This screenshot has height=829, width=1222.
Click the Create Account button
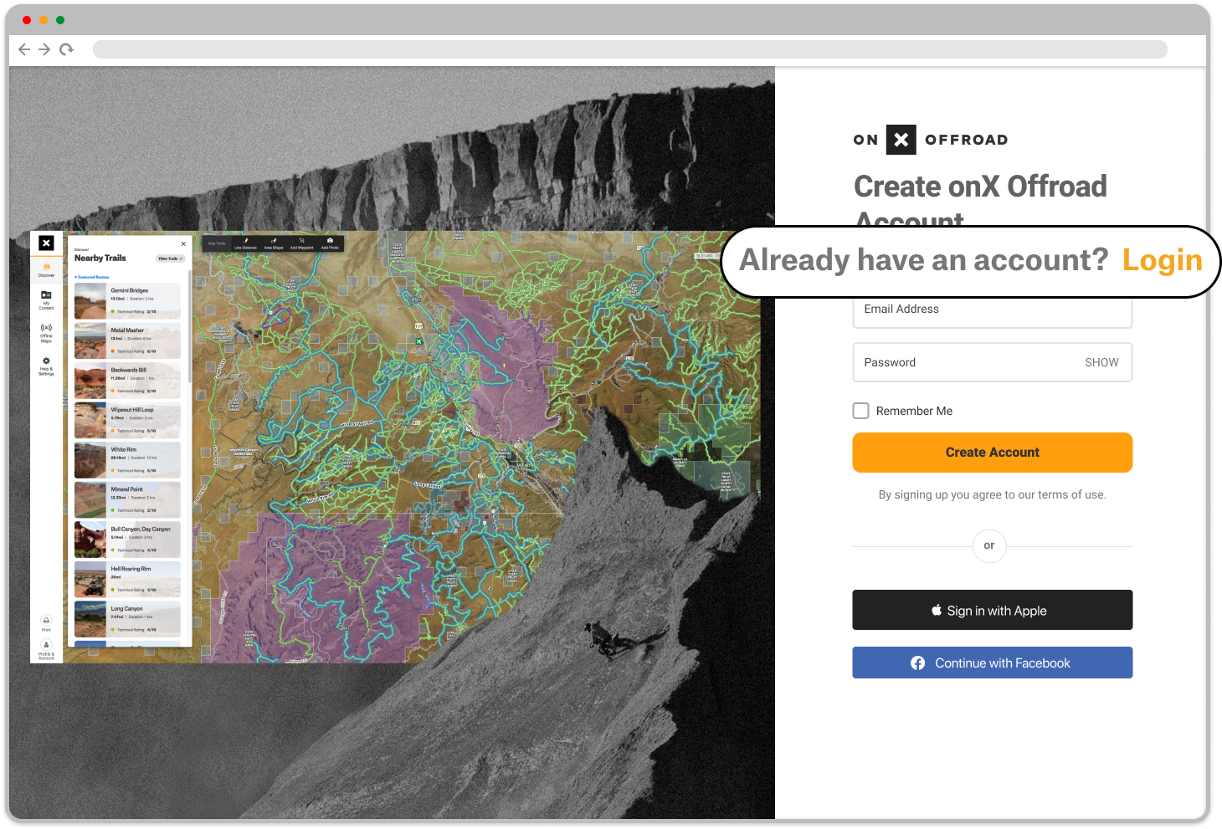[x=992, y=453]
